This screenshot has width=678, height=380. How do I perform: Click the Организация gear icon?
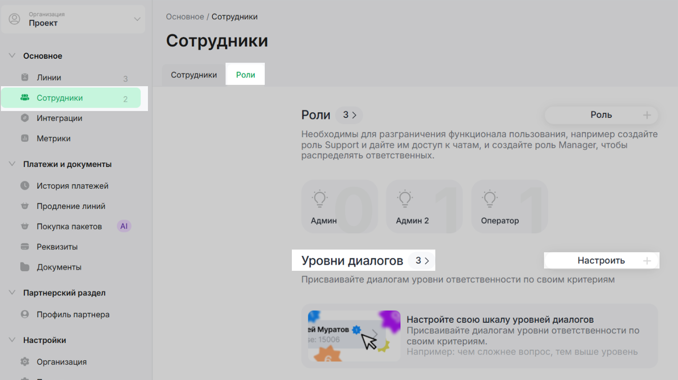click(25, 361)
